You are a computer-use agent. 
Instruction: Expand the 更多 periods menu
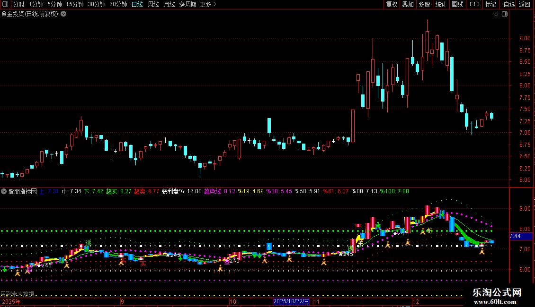208,4
